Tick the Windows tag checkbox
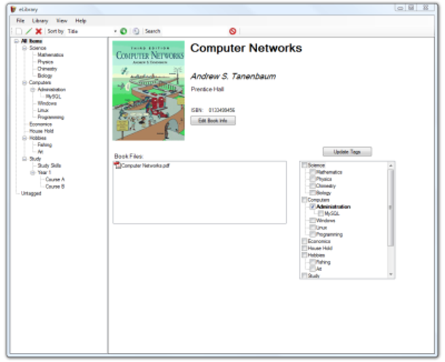This screenshot has height=362, width=445. [x=312, y=220]
